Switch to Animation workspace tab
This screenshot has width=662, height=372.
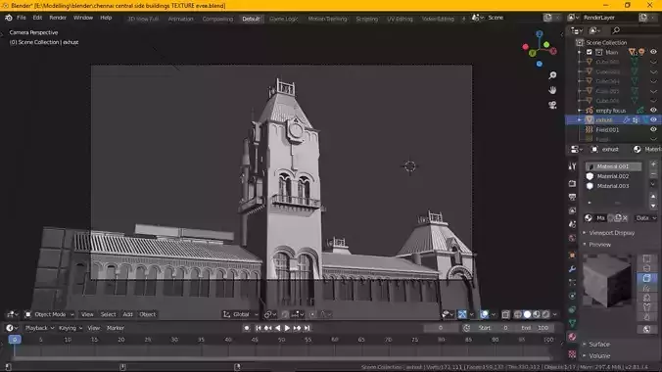[x=181, y=19]
